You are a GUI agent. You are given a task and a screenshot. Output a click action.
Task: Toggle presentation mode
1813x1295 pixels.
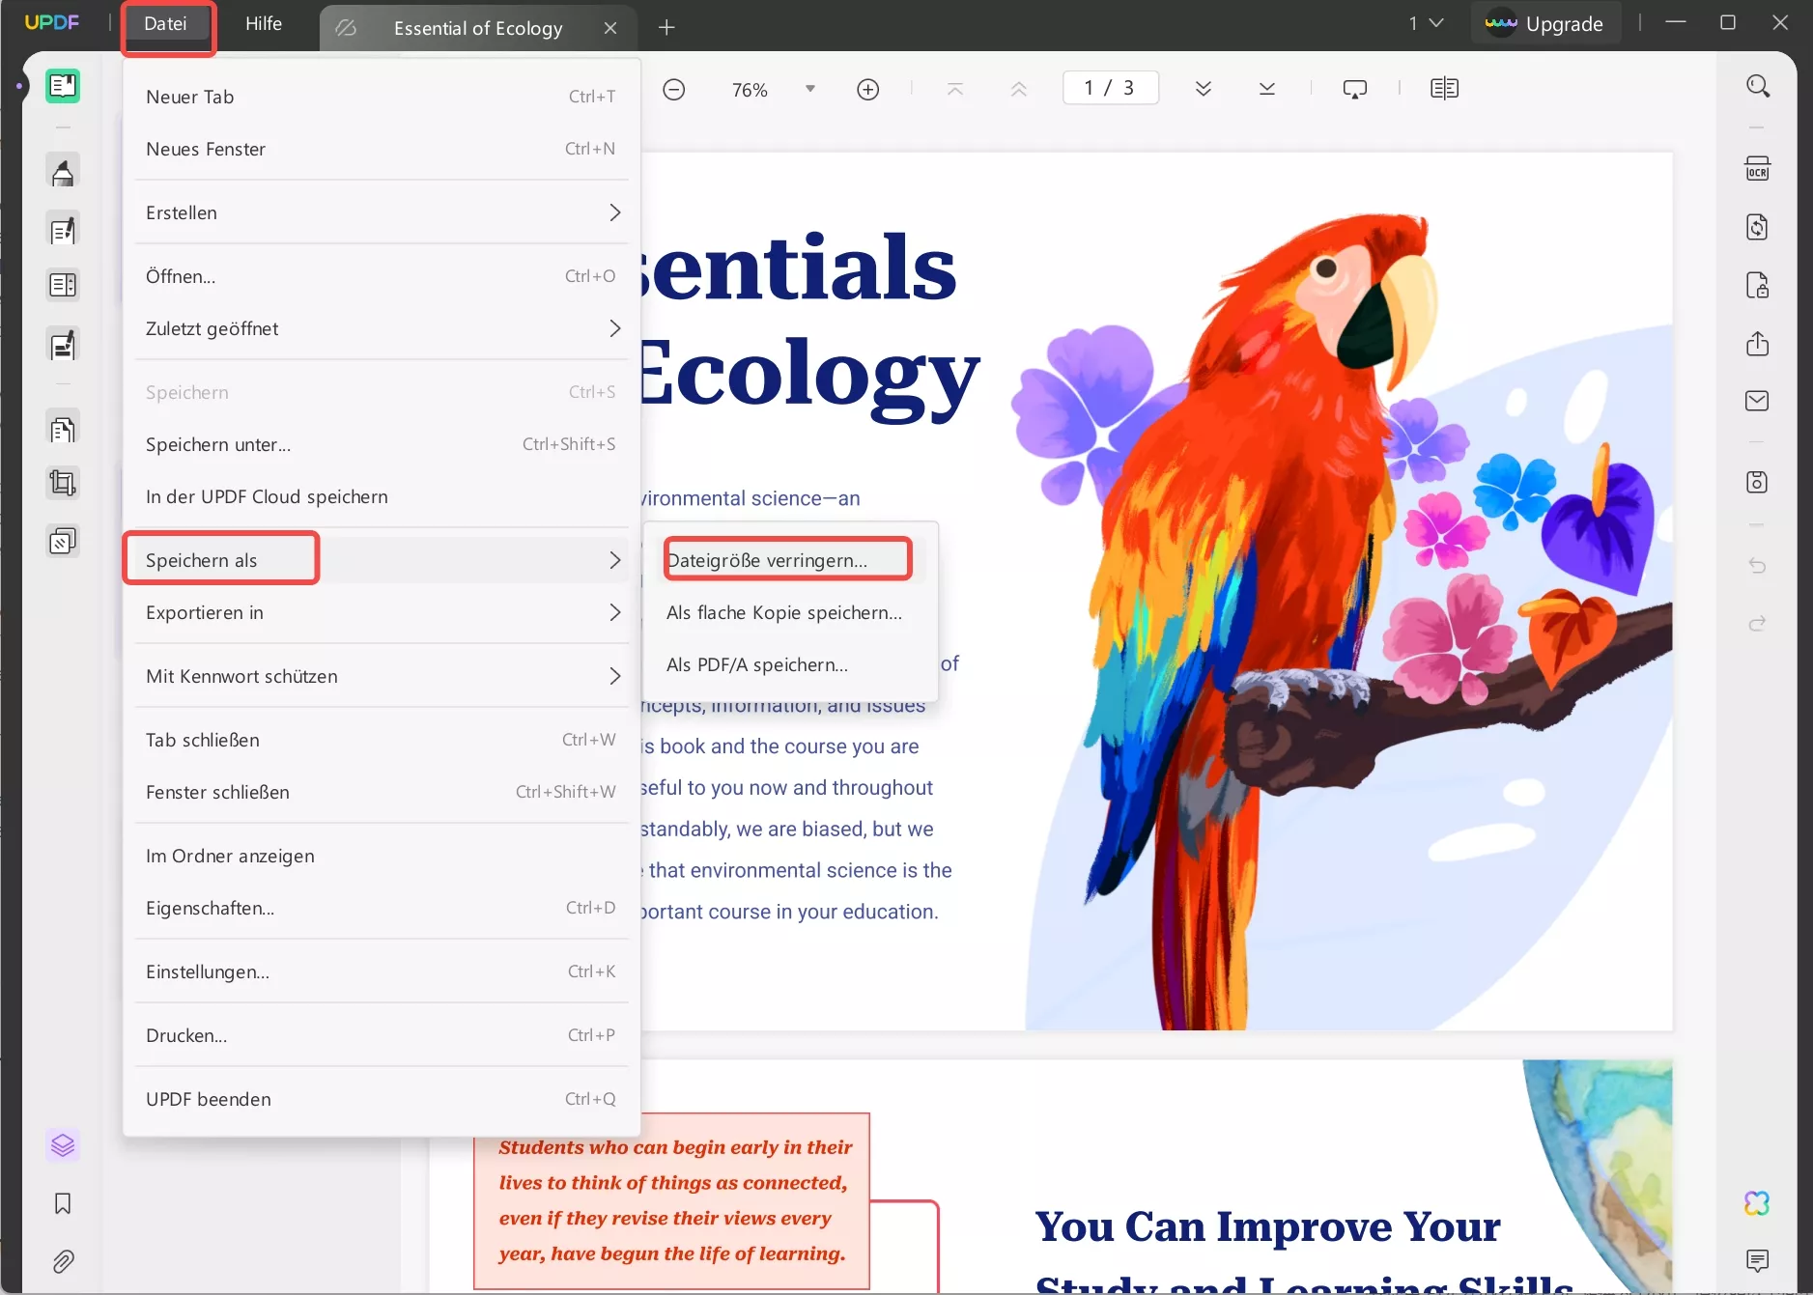click(1355, 88)
